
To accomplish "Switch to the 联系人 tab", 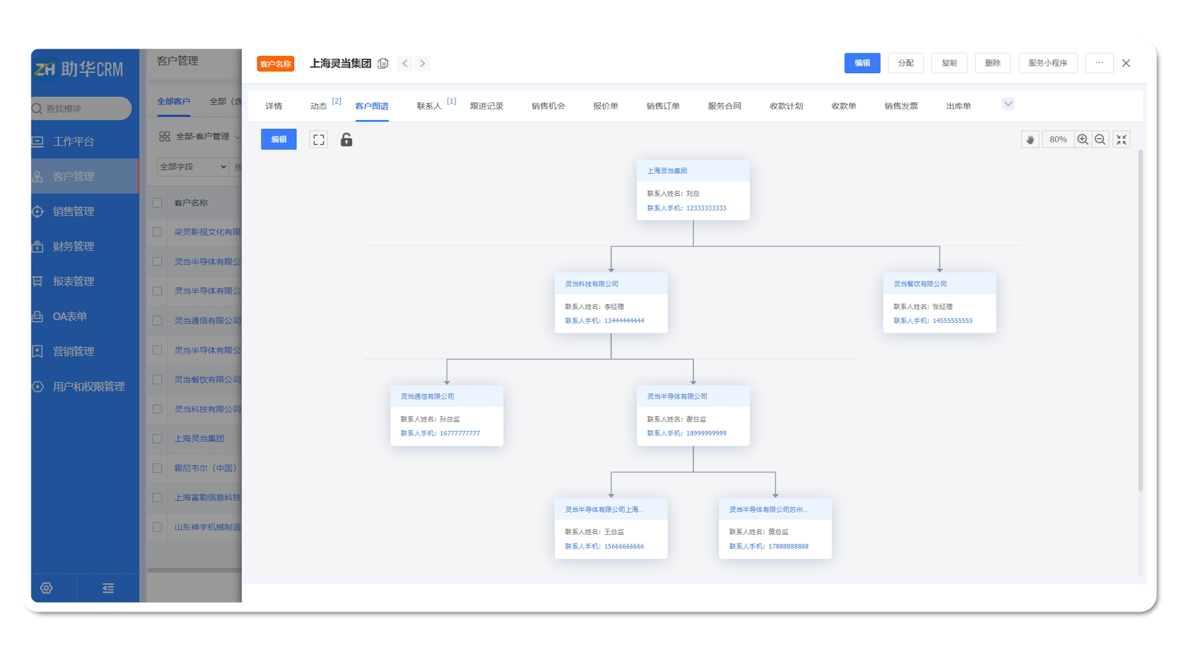I will click(429, 106).
